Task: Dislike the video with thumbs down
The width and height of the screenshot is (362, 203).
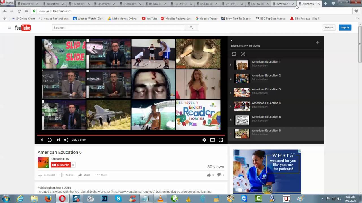Action: click(219, 175)
